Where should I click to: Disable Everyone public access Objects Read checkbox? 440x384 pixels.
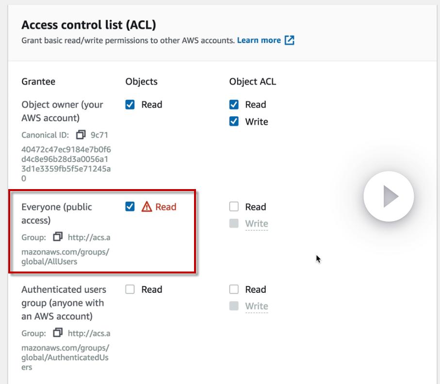(x=130, y=207)
